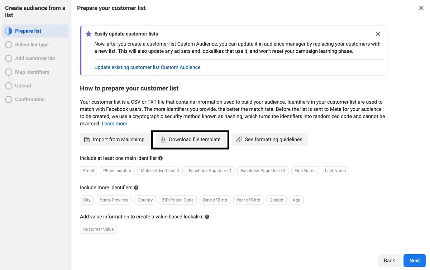430x270 pixels.
Task: Click the download arrow icon on file template button
Action: [x=163, y=139]
